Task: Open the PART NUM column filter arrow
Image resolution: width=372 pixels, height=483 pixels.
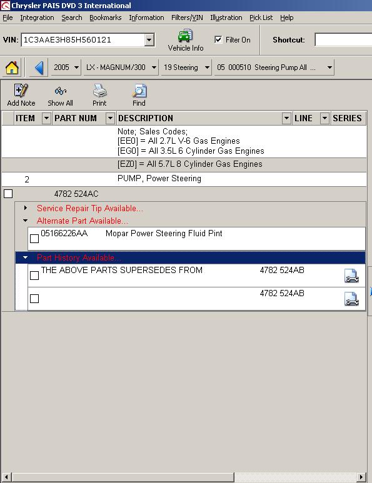Action: click(110, 118)
